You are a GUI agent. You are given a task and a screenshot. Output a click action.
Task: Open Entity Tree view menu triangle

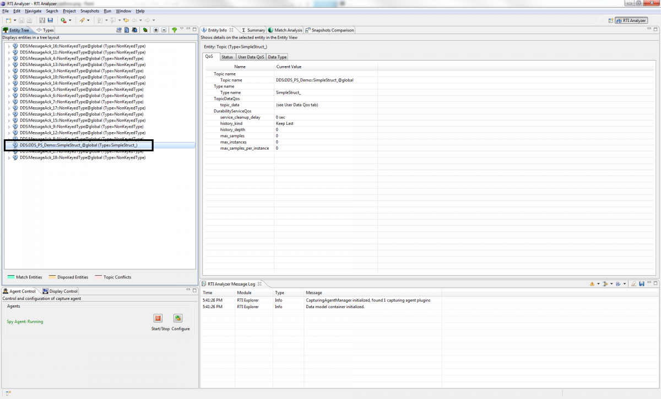coord(182,29)
